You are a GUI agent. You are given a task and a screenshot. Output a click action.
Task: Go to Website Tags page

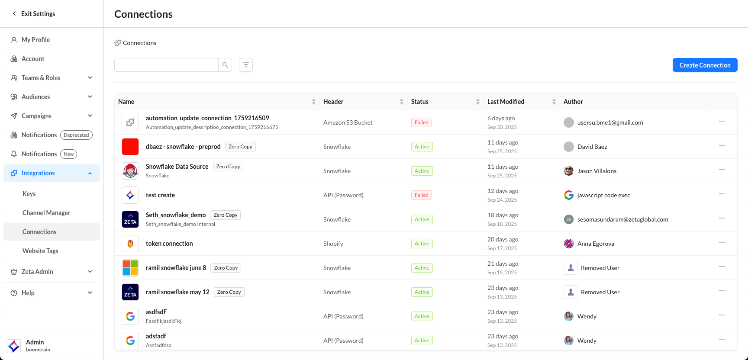40,251
